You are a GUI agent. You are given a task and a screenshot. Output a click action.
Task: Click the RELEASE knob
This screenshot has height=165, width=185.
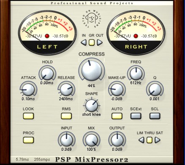[66, 90]
